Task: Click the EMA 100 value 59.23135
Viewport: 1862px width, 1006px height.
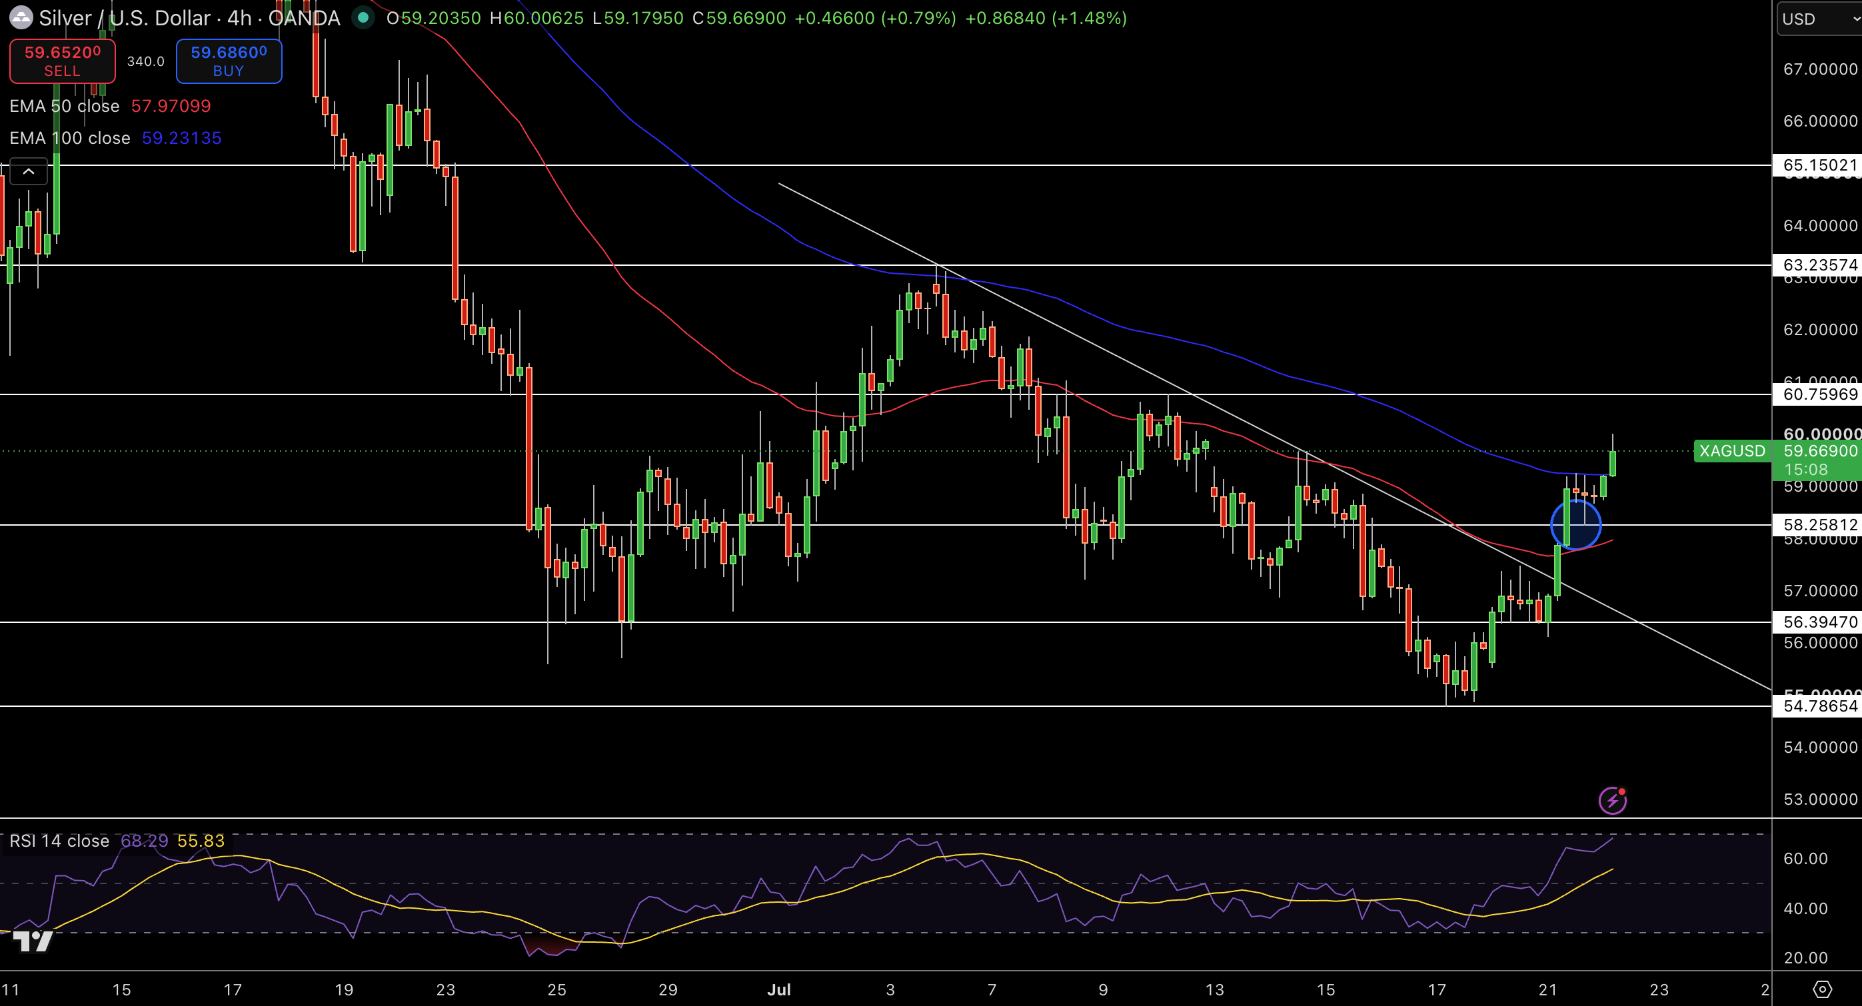Action: (181, 138)
